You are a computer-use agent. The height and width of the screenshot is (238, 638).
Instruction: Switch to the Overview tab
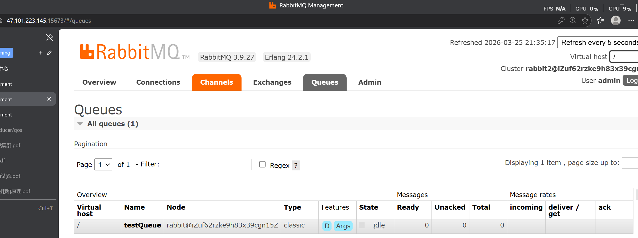[x=99, y=82]
